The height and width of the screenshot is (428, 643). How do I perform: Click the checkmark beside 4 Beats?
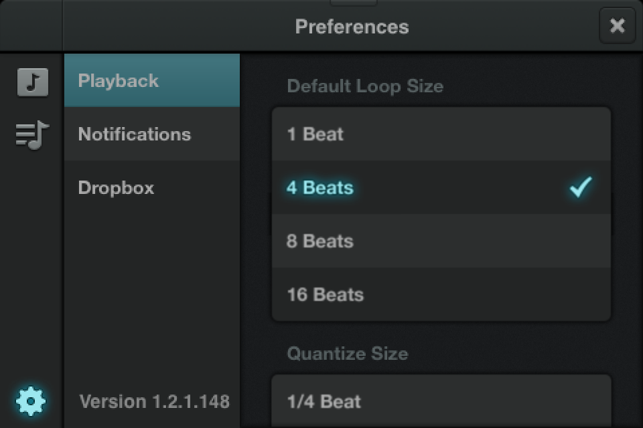[x=580, y=187]
